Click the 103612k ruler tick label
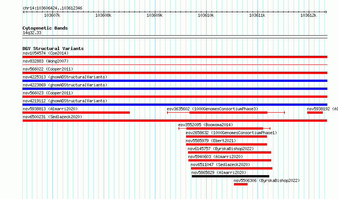 tap(308, 15)
